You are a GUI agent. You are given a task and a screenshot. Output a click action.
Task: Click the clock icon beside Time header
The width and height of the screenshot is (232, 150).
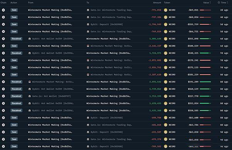tap(219, 3)
